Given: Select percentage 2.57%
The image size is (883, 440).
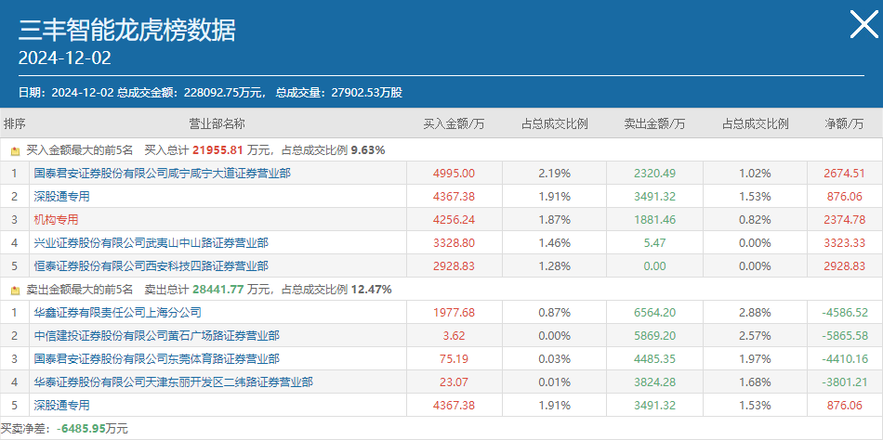Looking at the screenshot, I should [x=755, y=336].
